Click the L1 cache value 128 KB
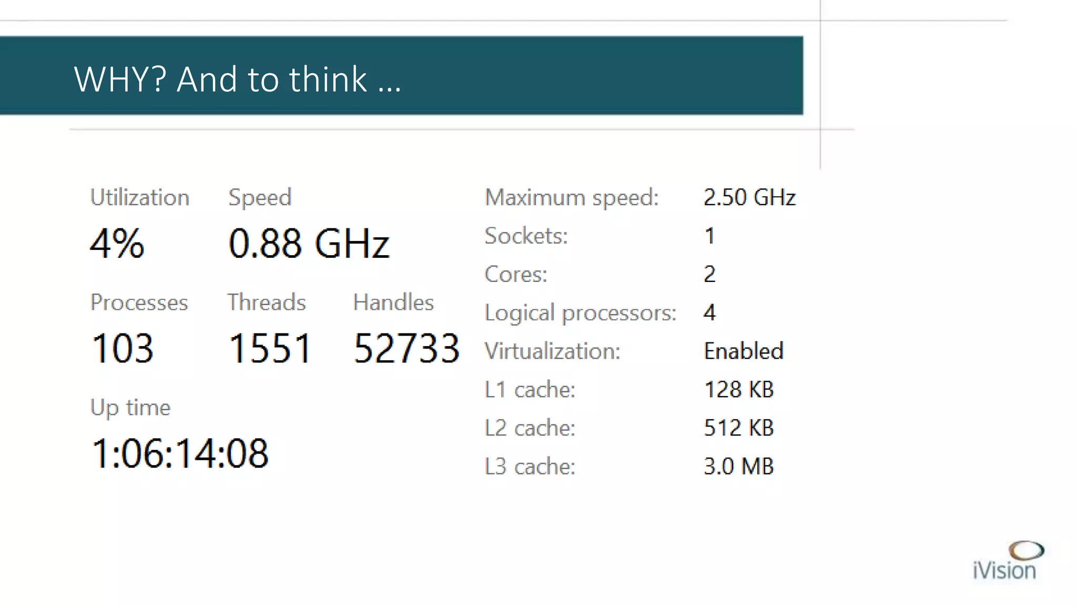This screenshot has height=606, width=1077. (739, 390)
